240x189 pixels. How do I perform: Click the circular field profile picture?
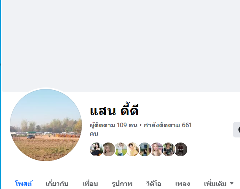[46, 125]
